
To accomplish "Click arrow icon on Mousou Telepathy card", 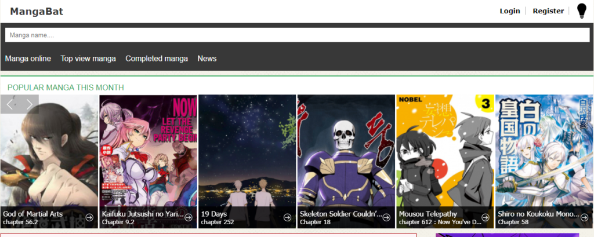I will (486, 217).
